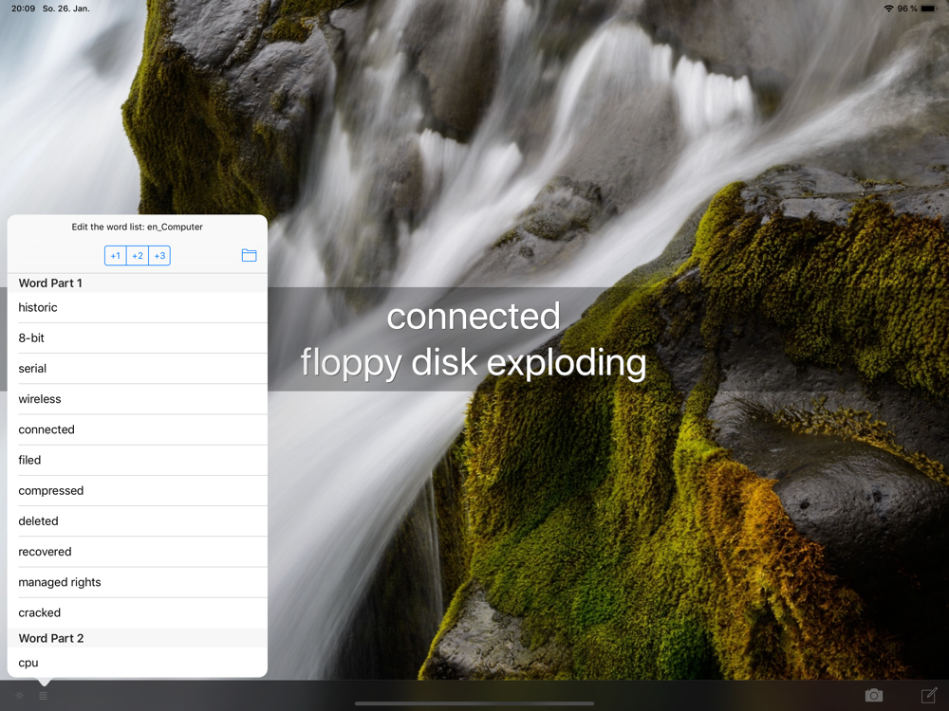Tap the generated phrase 'floppy disk exploding'
Image resolution: width=949 pixels, height=711 pixels.
point(474,363)
